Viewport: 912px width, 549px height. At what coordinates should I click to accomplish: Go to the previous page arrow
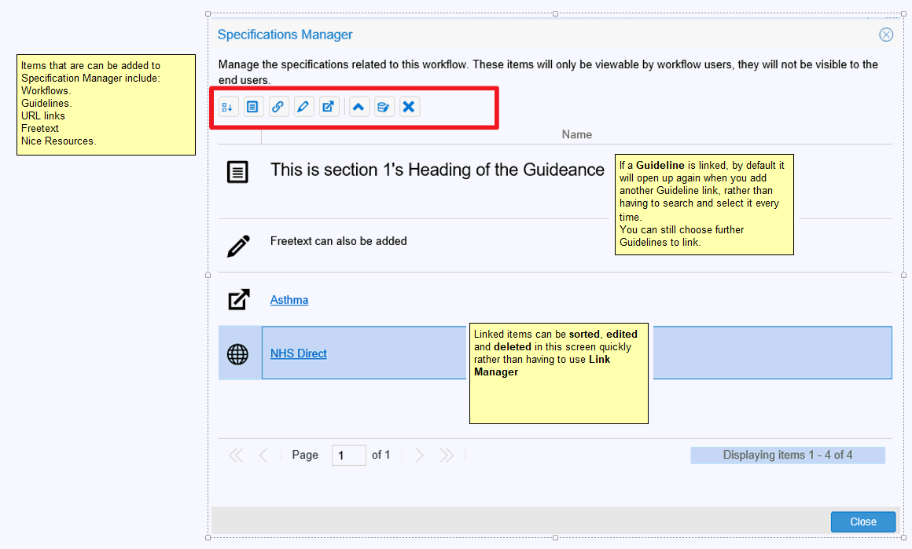263,456
